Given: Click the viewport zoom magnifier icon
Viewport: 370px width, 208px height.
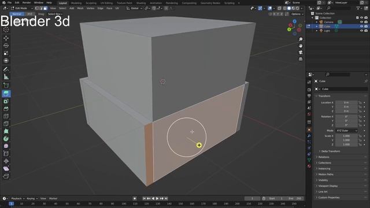Looking at the screenshot, I should click(301, 39).
